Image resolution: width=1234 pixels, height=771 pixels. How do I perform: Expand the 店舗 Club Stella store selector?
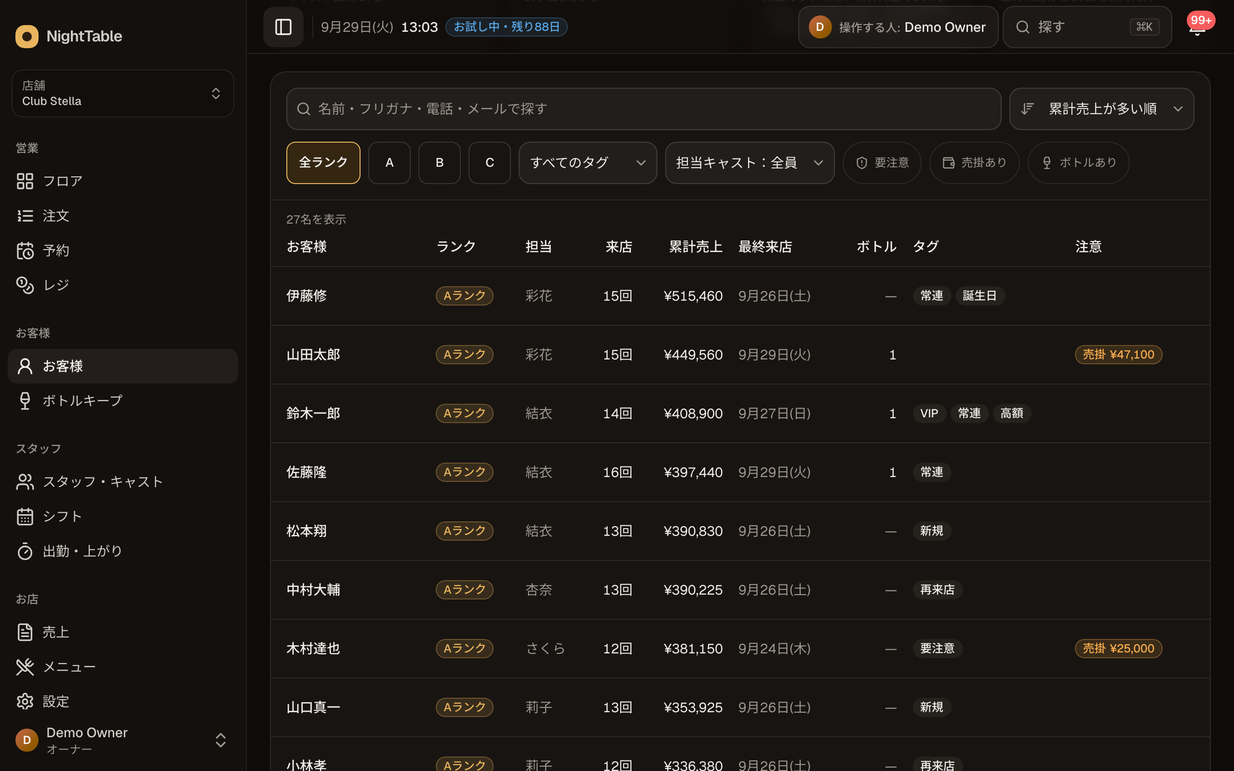tap(123, 93)
